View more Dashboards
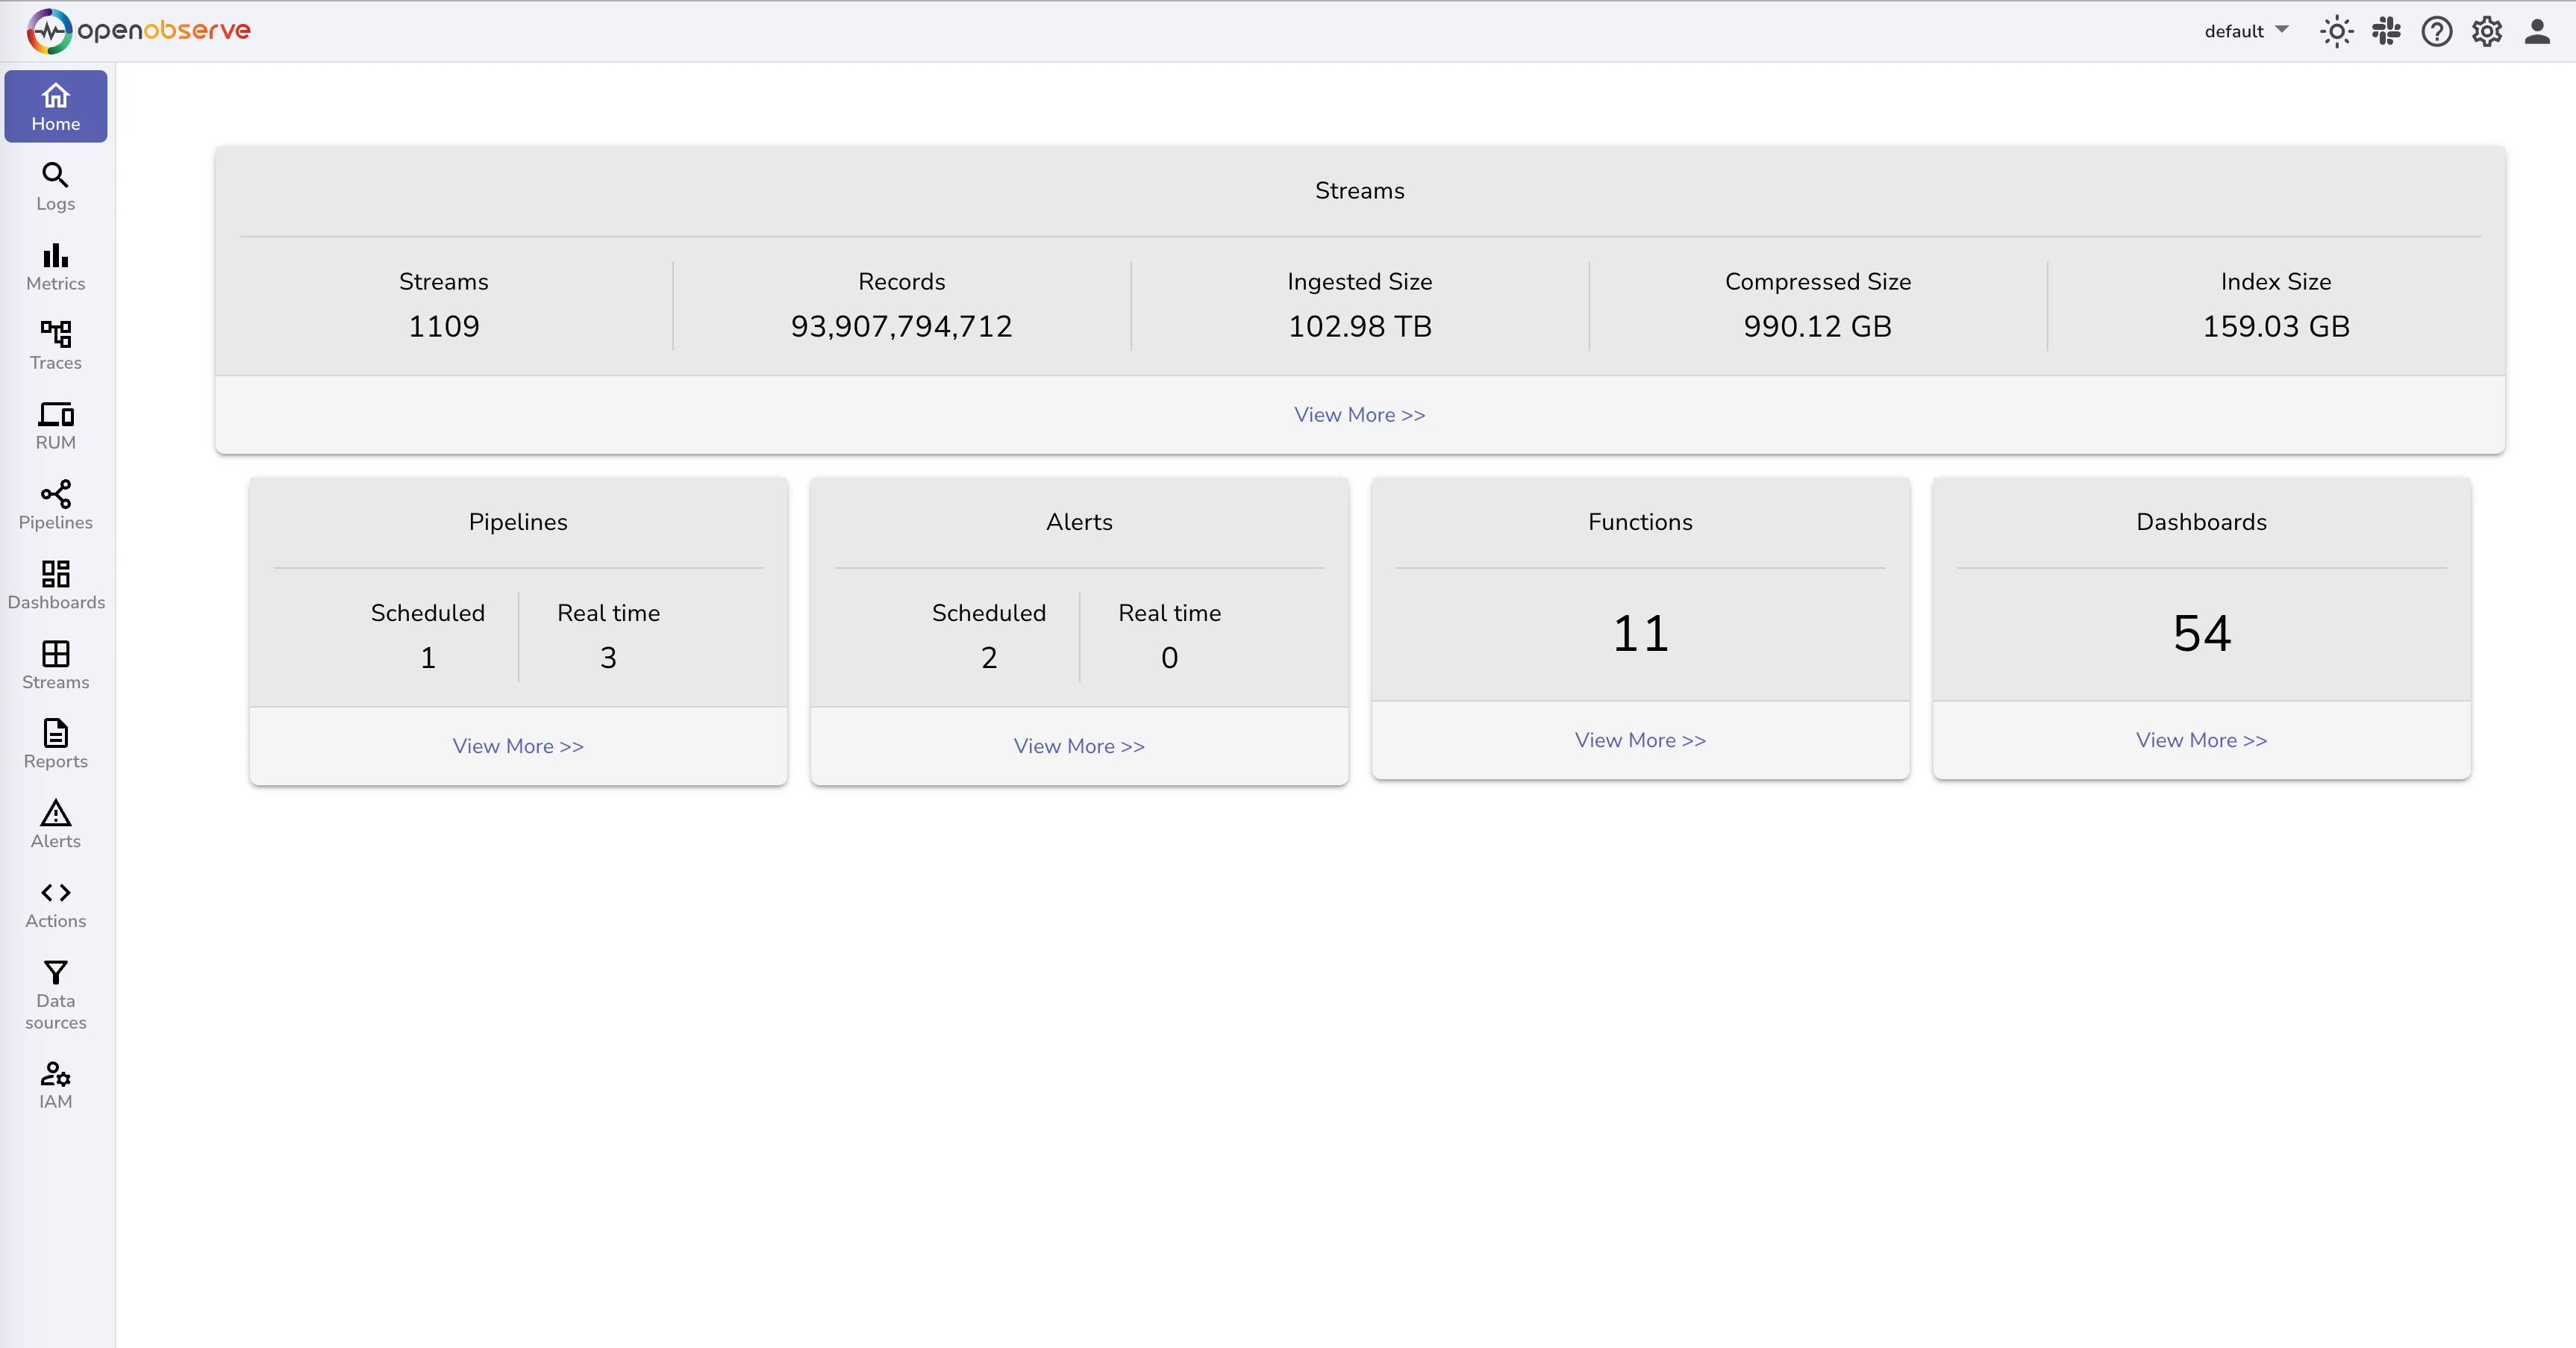Image resolution: width=2576 pixels, height=1348 pixels. click(2201, 740)
